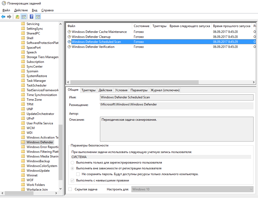Select the Windows Defender Verification task
Viewport: 258px width, 198px height.
tap(93, 47)
